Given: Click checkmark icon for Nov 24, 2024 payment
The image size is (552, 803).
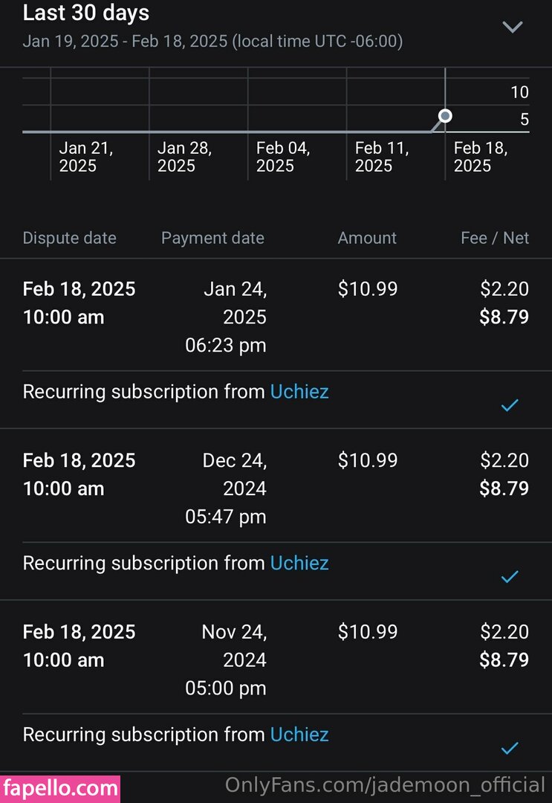Looking at the screenshot, I should 509,748.
